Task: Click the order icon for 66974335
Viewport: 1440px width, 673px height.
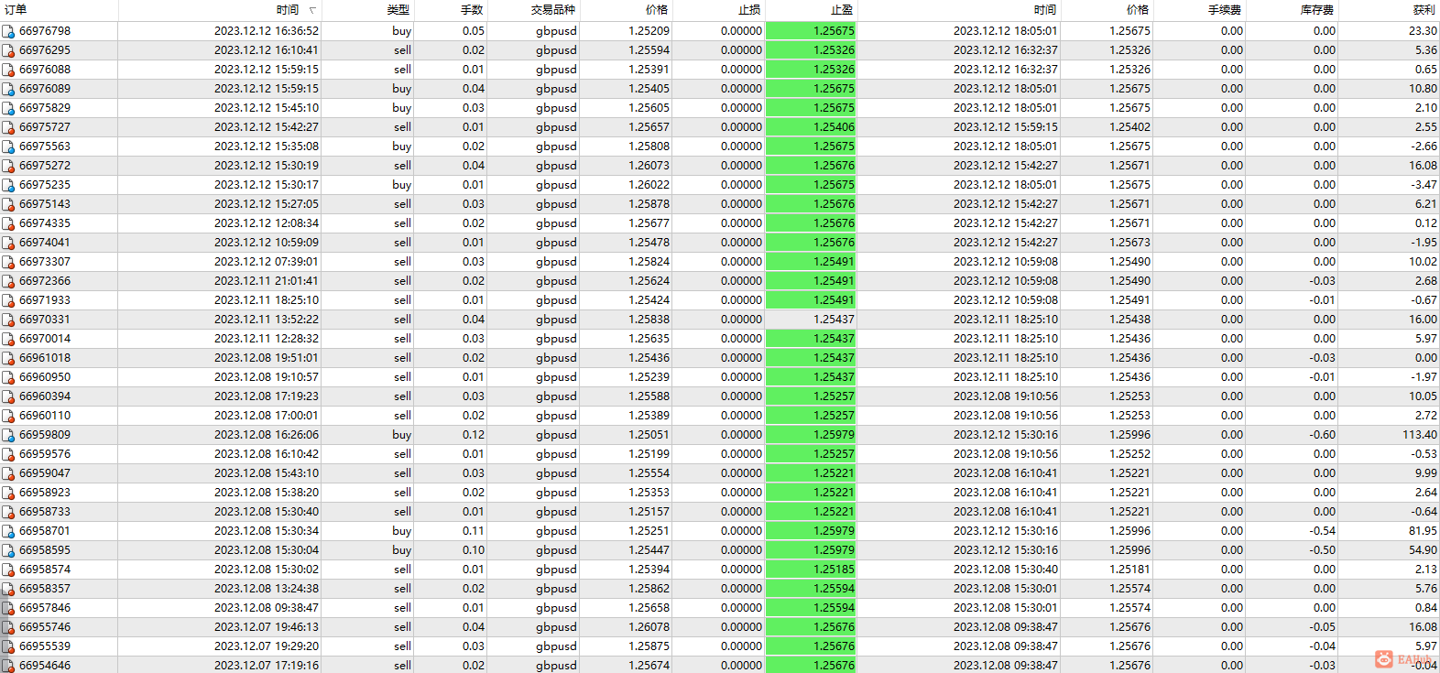Action: (x=8, y=223)
